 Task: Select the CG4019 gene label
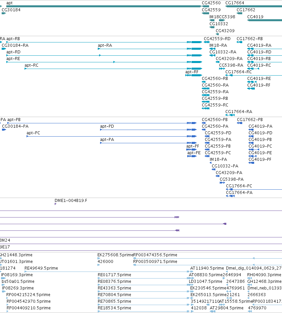pyautogui.click(x=255, y=17)
